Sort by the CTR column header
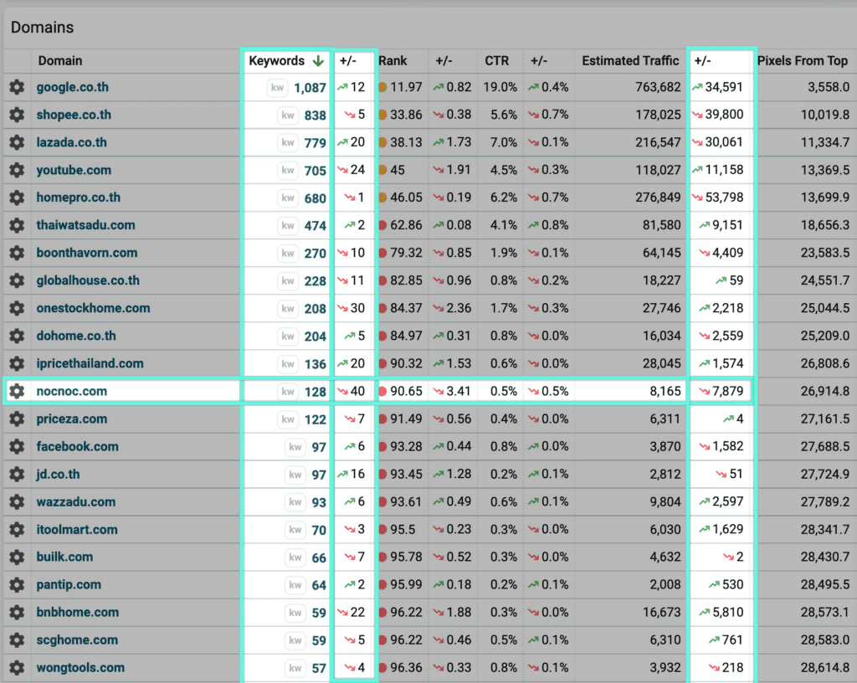857x683 pixels. 497,60
